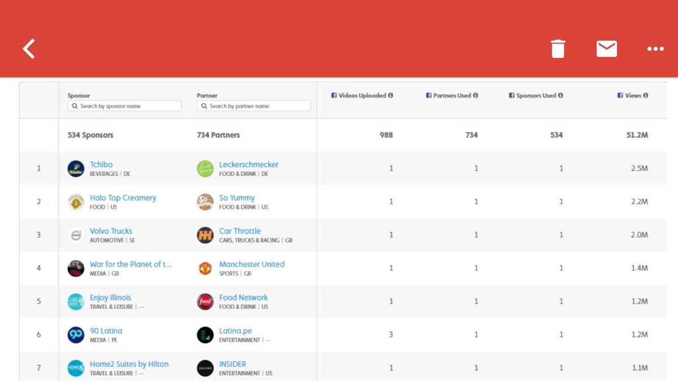Click the War for the Planet logo

click(x=76, y=268)
